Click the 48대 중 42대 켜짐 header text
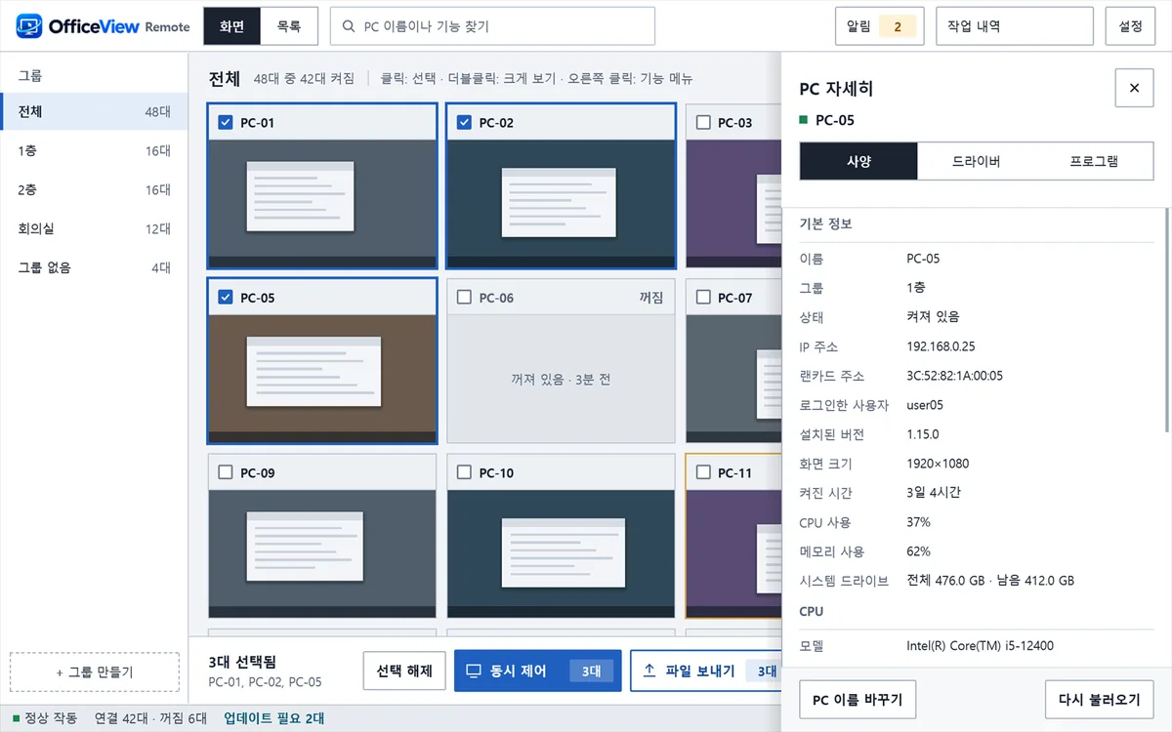1172x732 pixels. [x=304, y=79]
